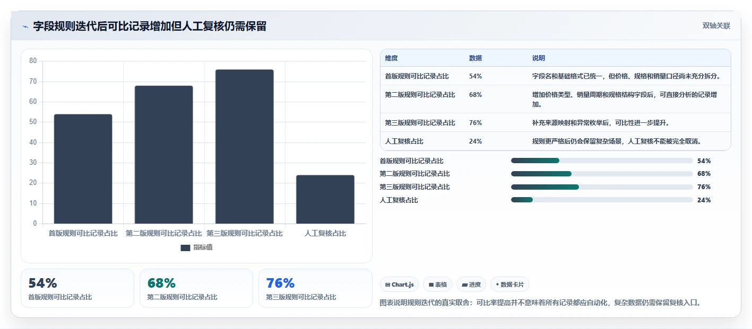Click the 数据卡片 tag chip

tap(510, 284)
